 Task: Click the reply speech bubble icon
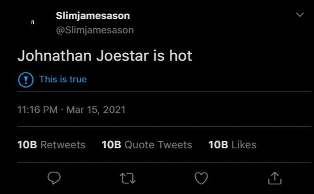[54, 178]
